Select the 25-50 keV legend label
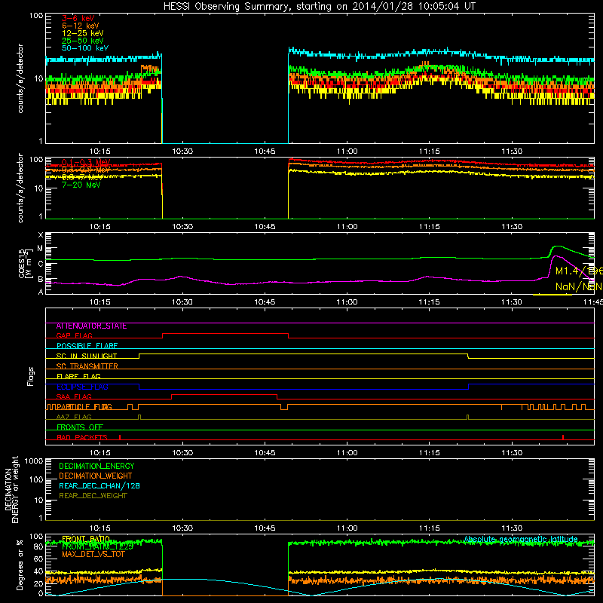Image resolution: width=603 pixels, height=603 pixels. click(x=83, y=41)
